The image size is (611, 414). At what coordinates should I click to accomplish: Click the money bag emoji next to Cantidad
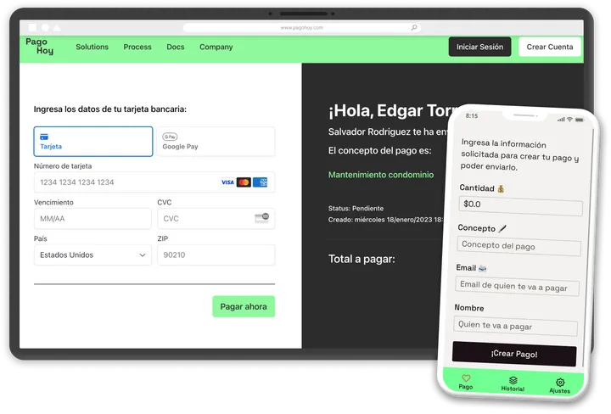502,189
